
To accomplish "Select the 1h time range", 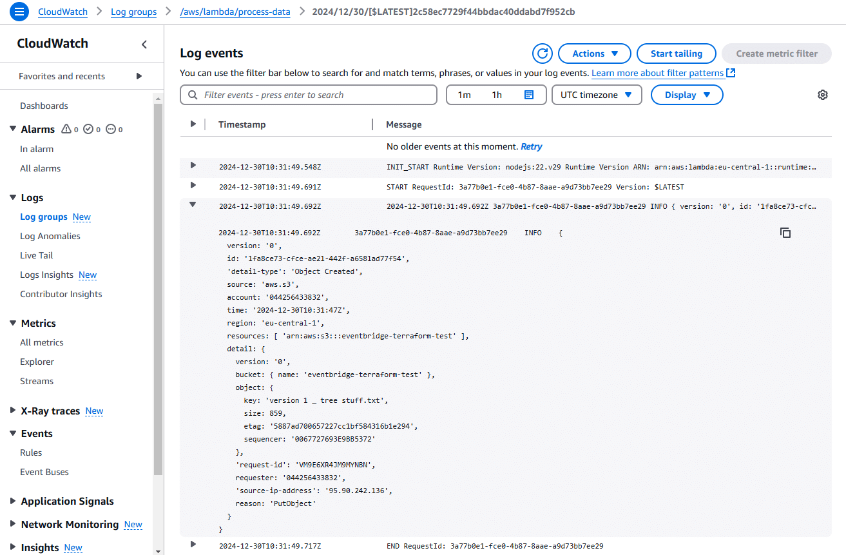I will [x=497, y=95].
